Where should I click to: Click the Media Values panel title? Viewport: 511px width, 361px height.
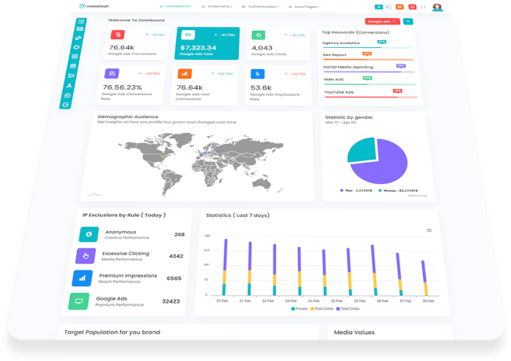(x=355, y=333)
